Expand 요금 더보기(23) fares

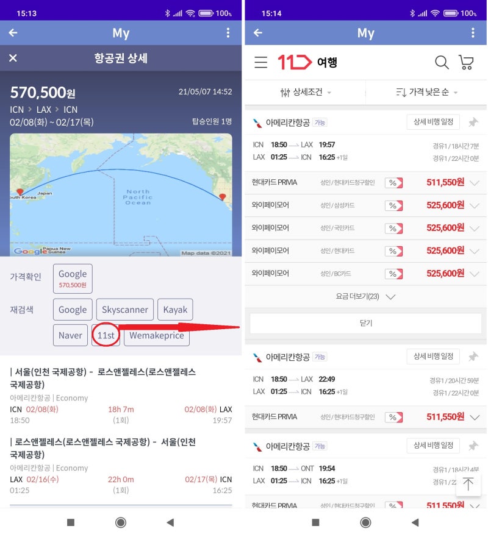click(x=365, y=297)
